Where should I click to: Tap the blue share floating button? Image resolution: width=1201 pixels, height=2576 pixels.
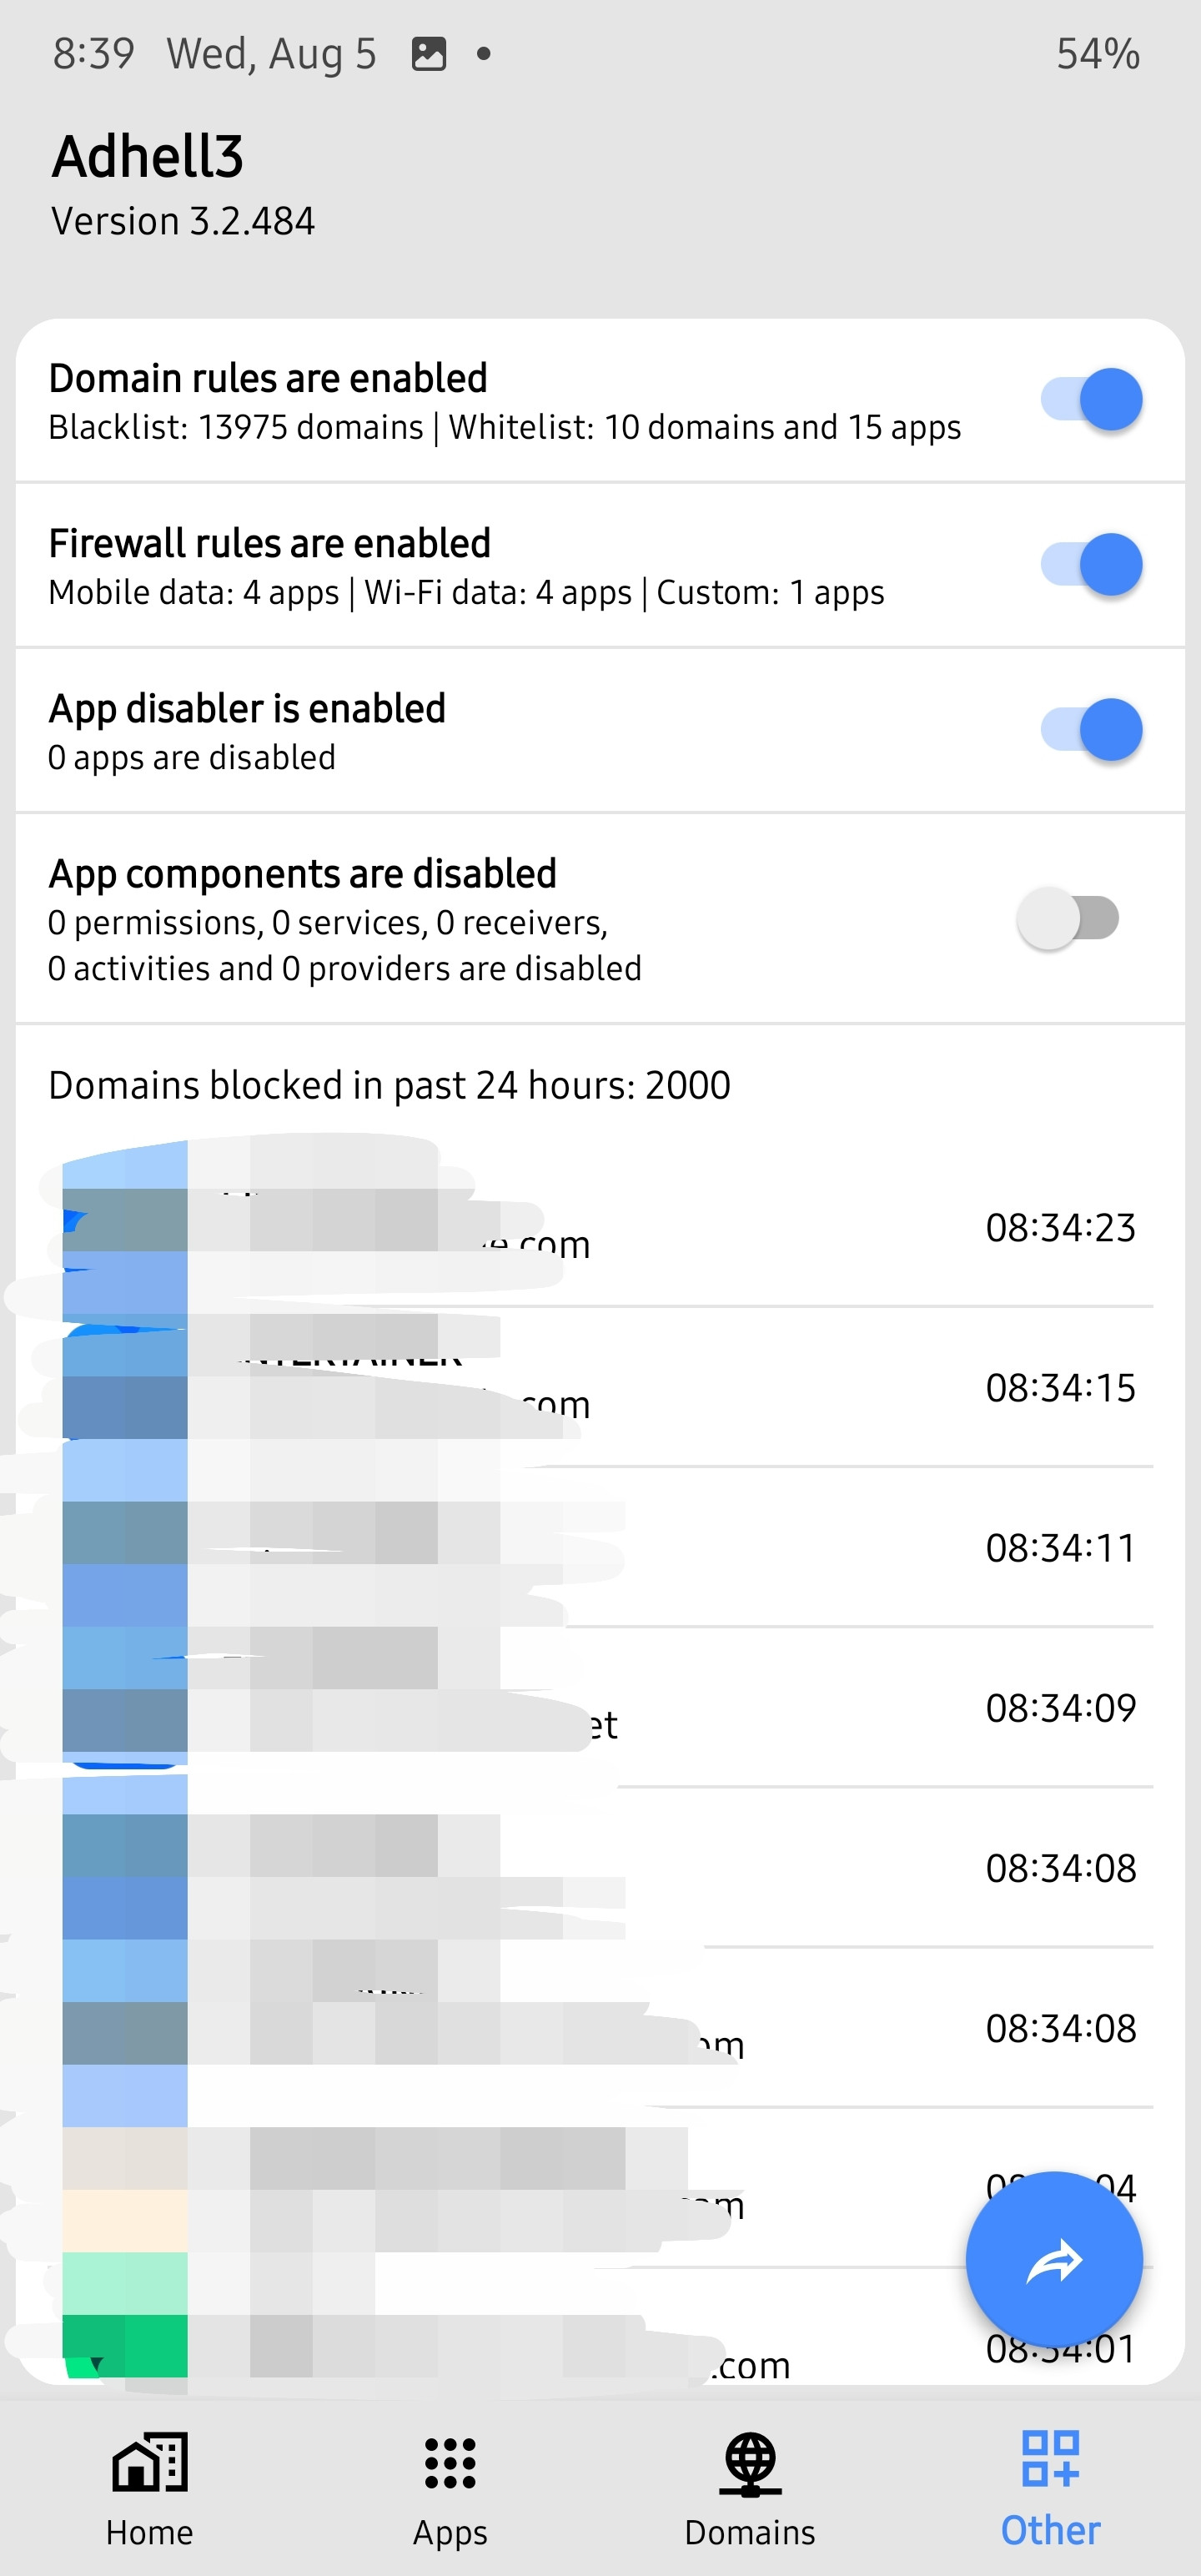1054,2260
